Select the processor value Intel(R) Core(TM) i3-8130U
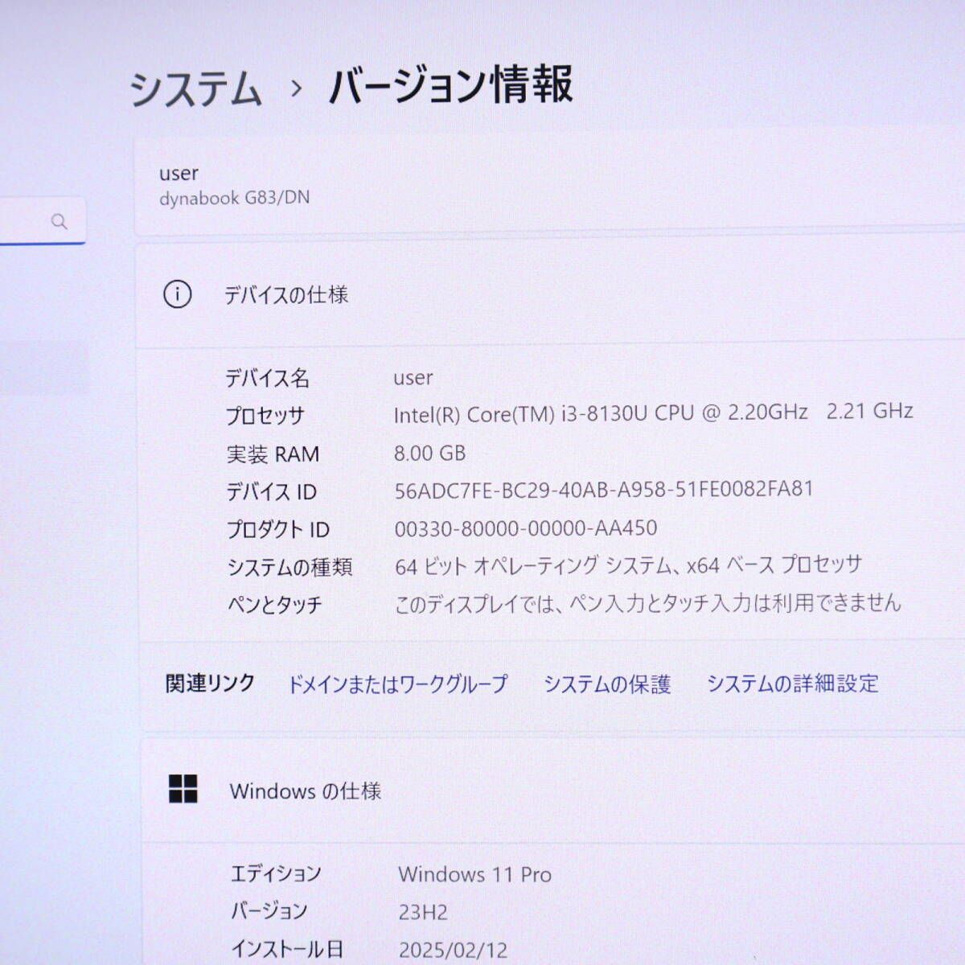Image resolution: width=965 pixels, height=965 pixels. click(653, 413)
